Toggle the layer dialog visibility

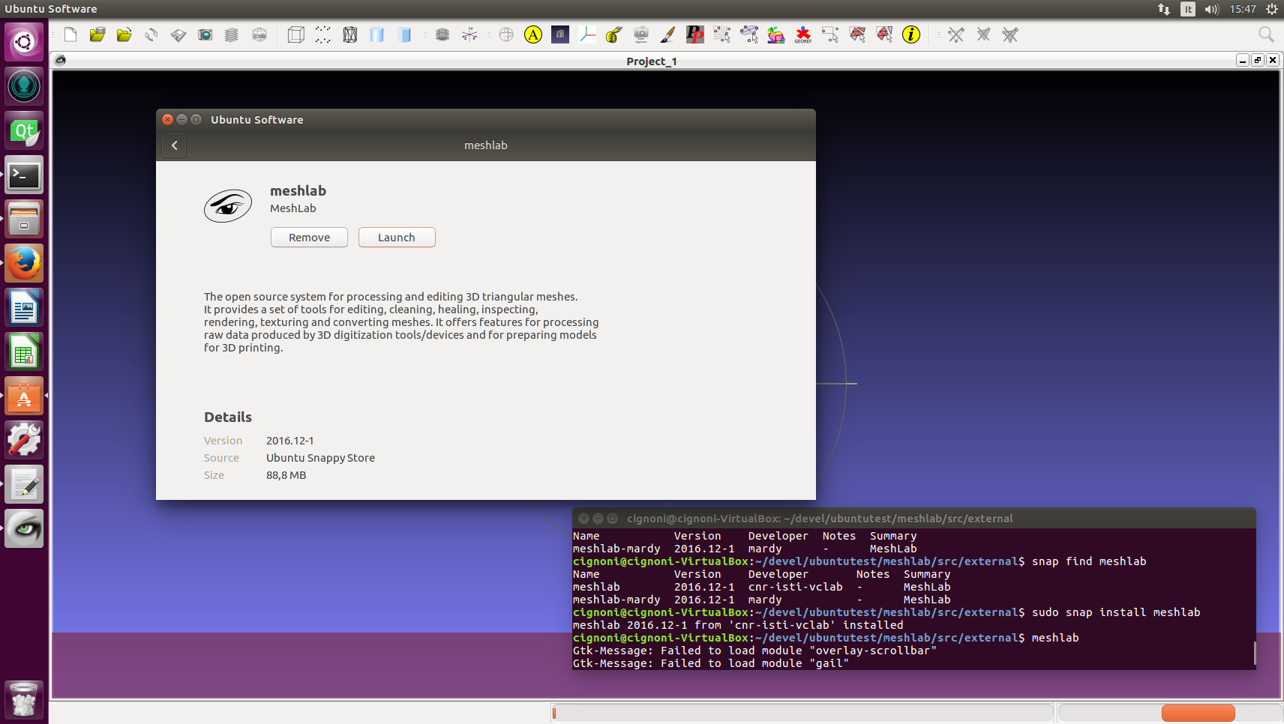click(x=232, y=34)
